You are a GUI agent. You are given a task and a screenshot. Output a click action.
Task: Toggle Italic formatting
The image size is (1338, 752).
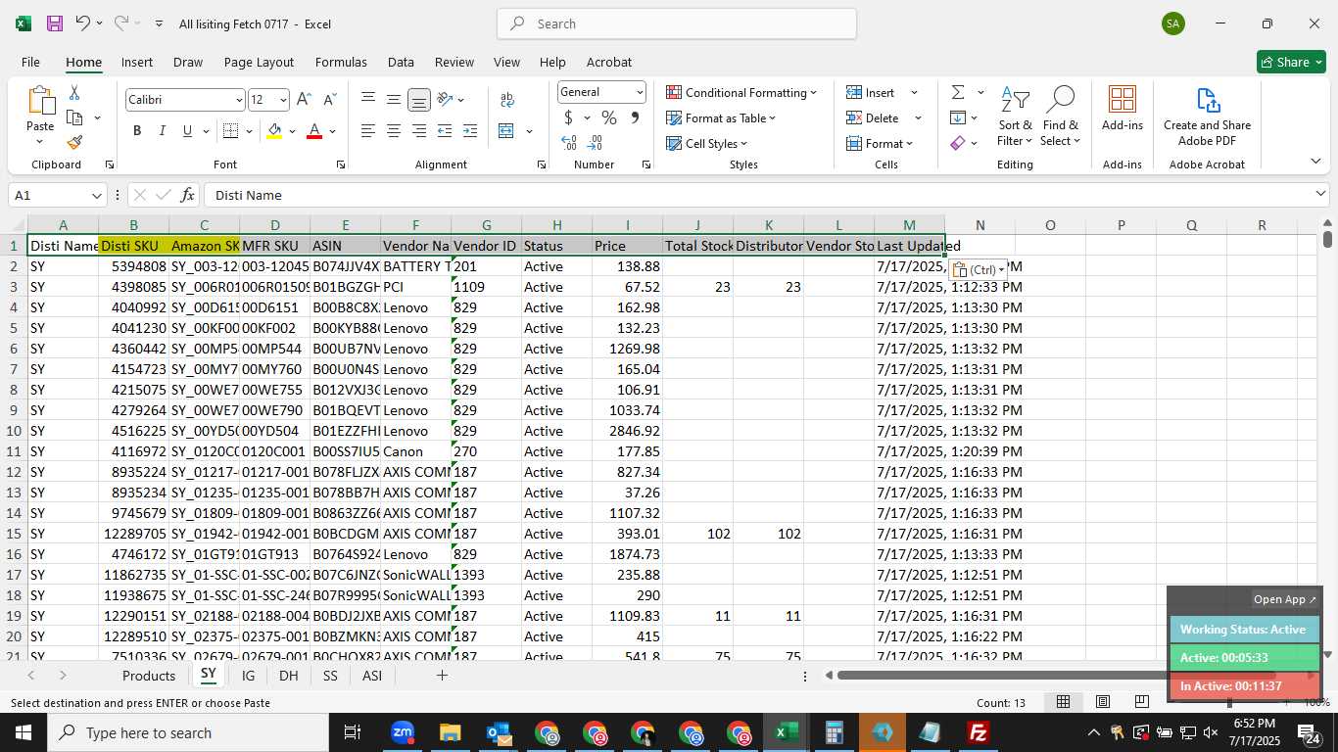162,131
